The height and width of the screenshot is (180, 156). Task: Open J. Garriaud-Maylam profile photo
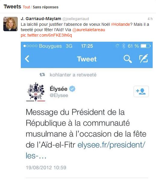11,24
